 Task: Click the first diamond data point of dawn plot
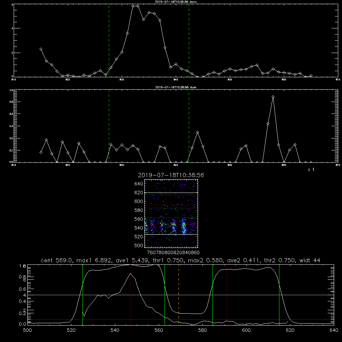click(x=41, y=49)
